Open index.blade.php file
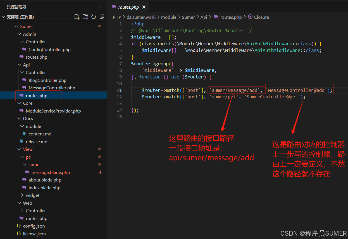The image size is (348, 239). [x=44, y=188]
